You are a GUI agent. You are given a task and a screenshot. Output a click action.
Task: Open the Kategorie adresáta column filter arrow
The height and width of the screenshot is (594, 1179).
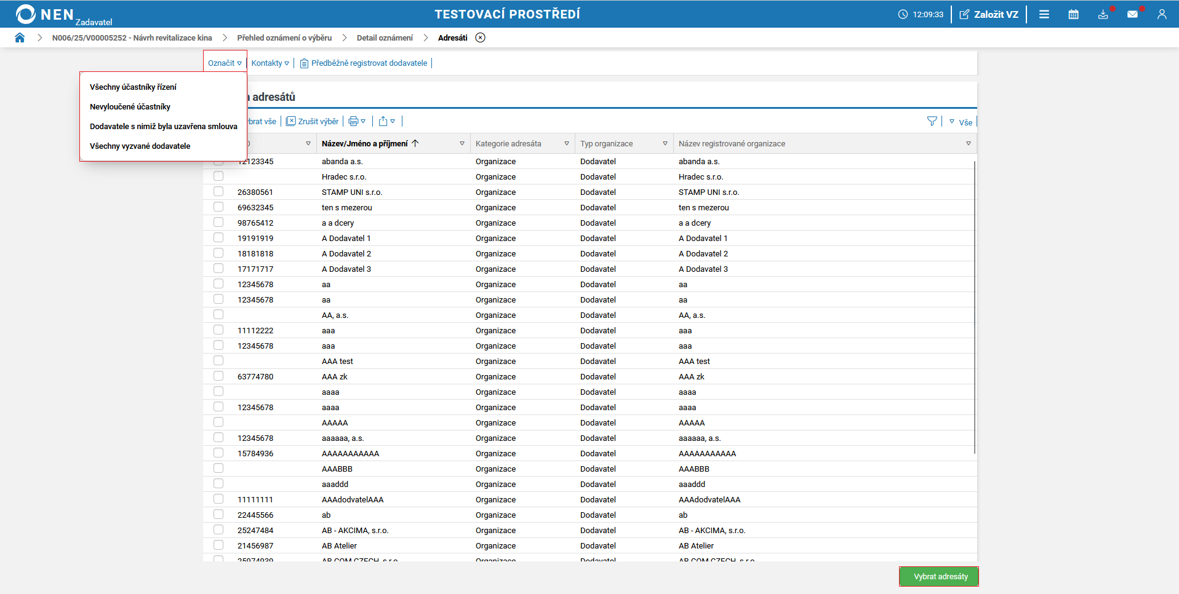(567, 144)
